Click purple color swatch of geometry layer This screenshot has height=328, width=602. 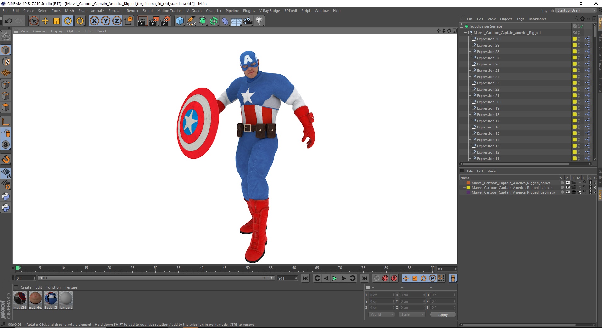coord(468,192)
